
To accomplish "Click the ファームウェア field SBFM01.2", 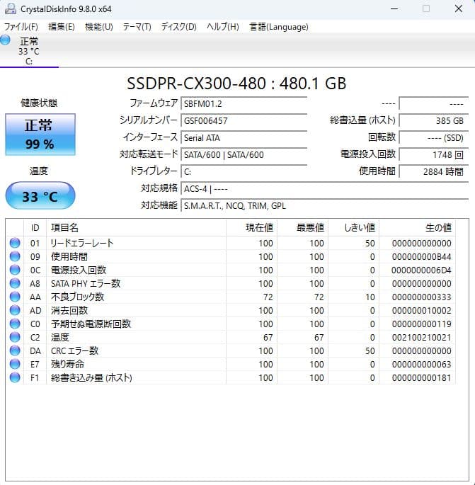I will coord(244,103).
